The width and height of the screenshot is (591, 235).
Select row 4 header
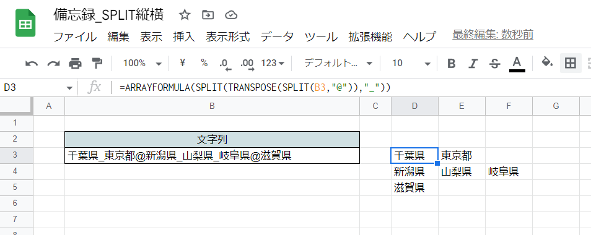17,171
